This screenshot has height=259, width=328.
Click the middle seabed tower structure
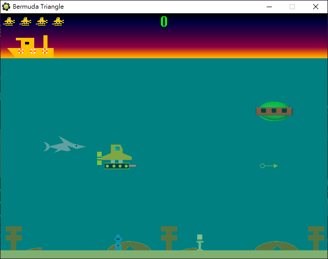[x=169, y=238]
